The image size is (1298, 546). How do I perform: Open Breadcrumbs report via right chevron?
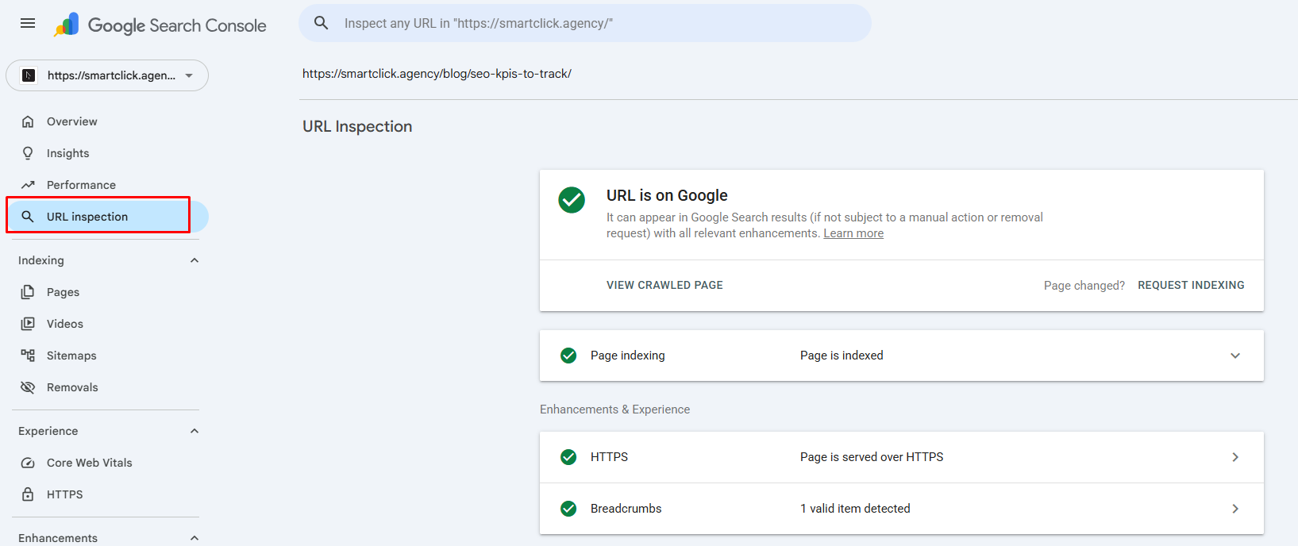(1235, 509)
